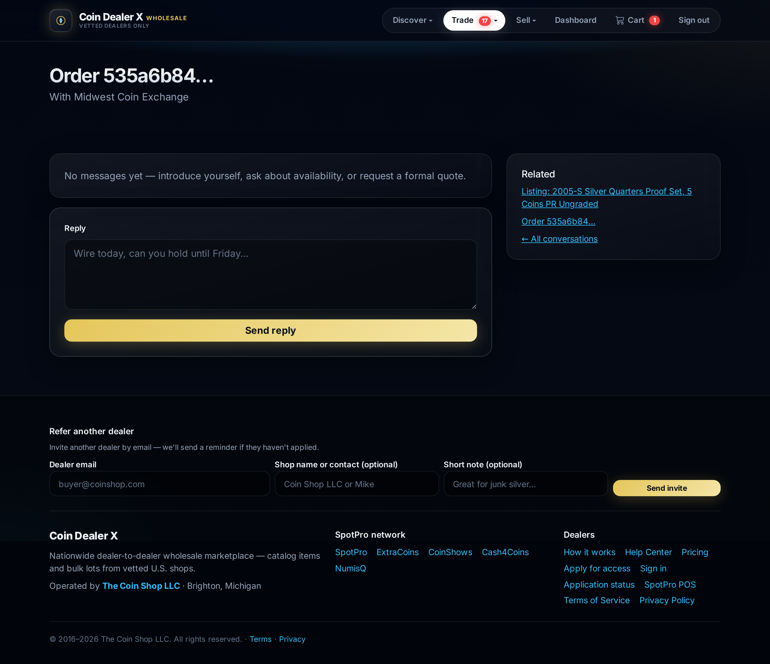Open the Privacy Policy link
770x664 pixels.
667,601
